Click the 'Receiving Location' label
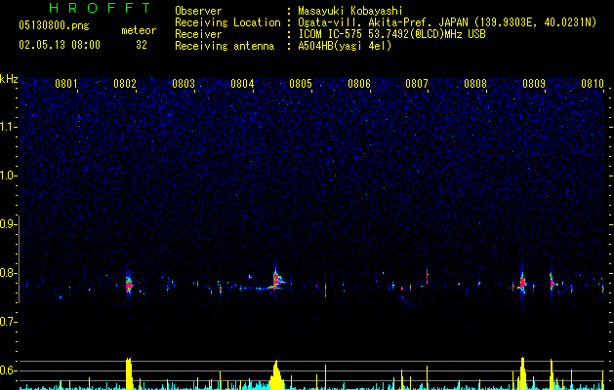 (227, 22)
